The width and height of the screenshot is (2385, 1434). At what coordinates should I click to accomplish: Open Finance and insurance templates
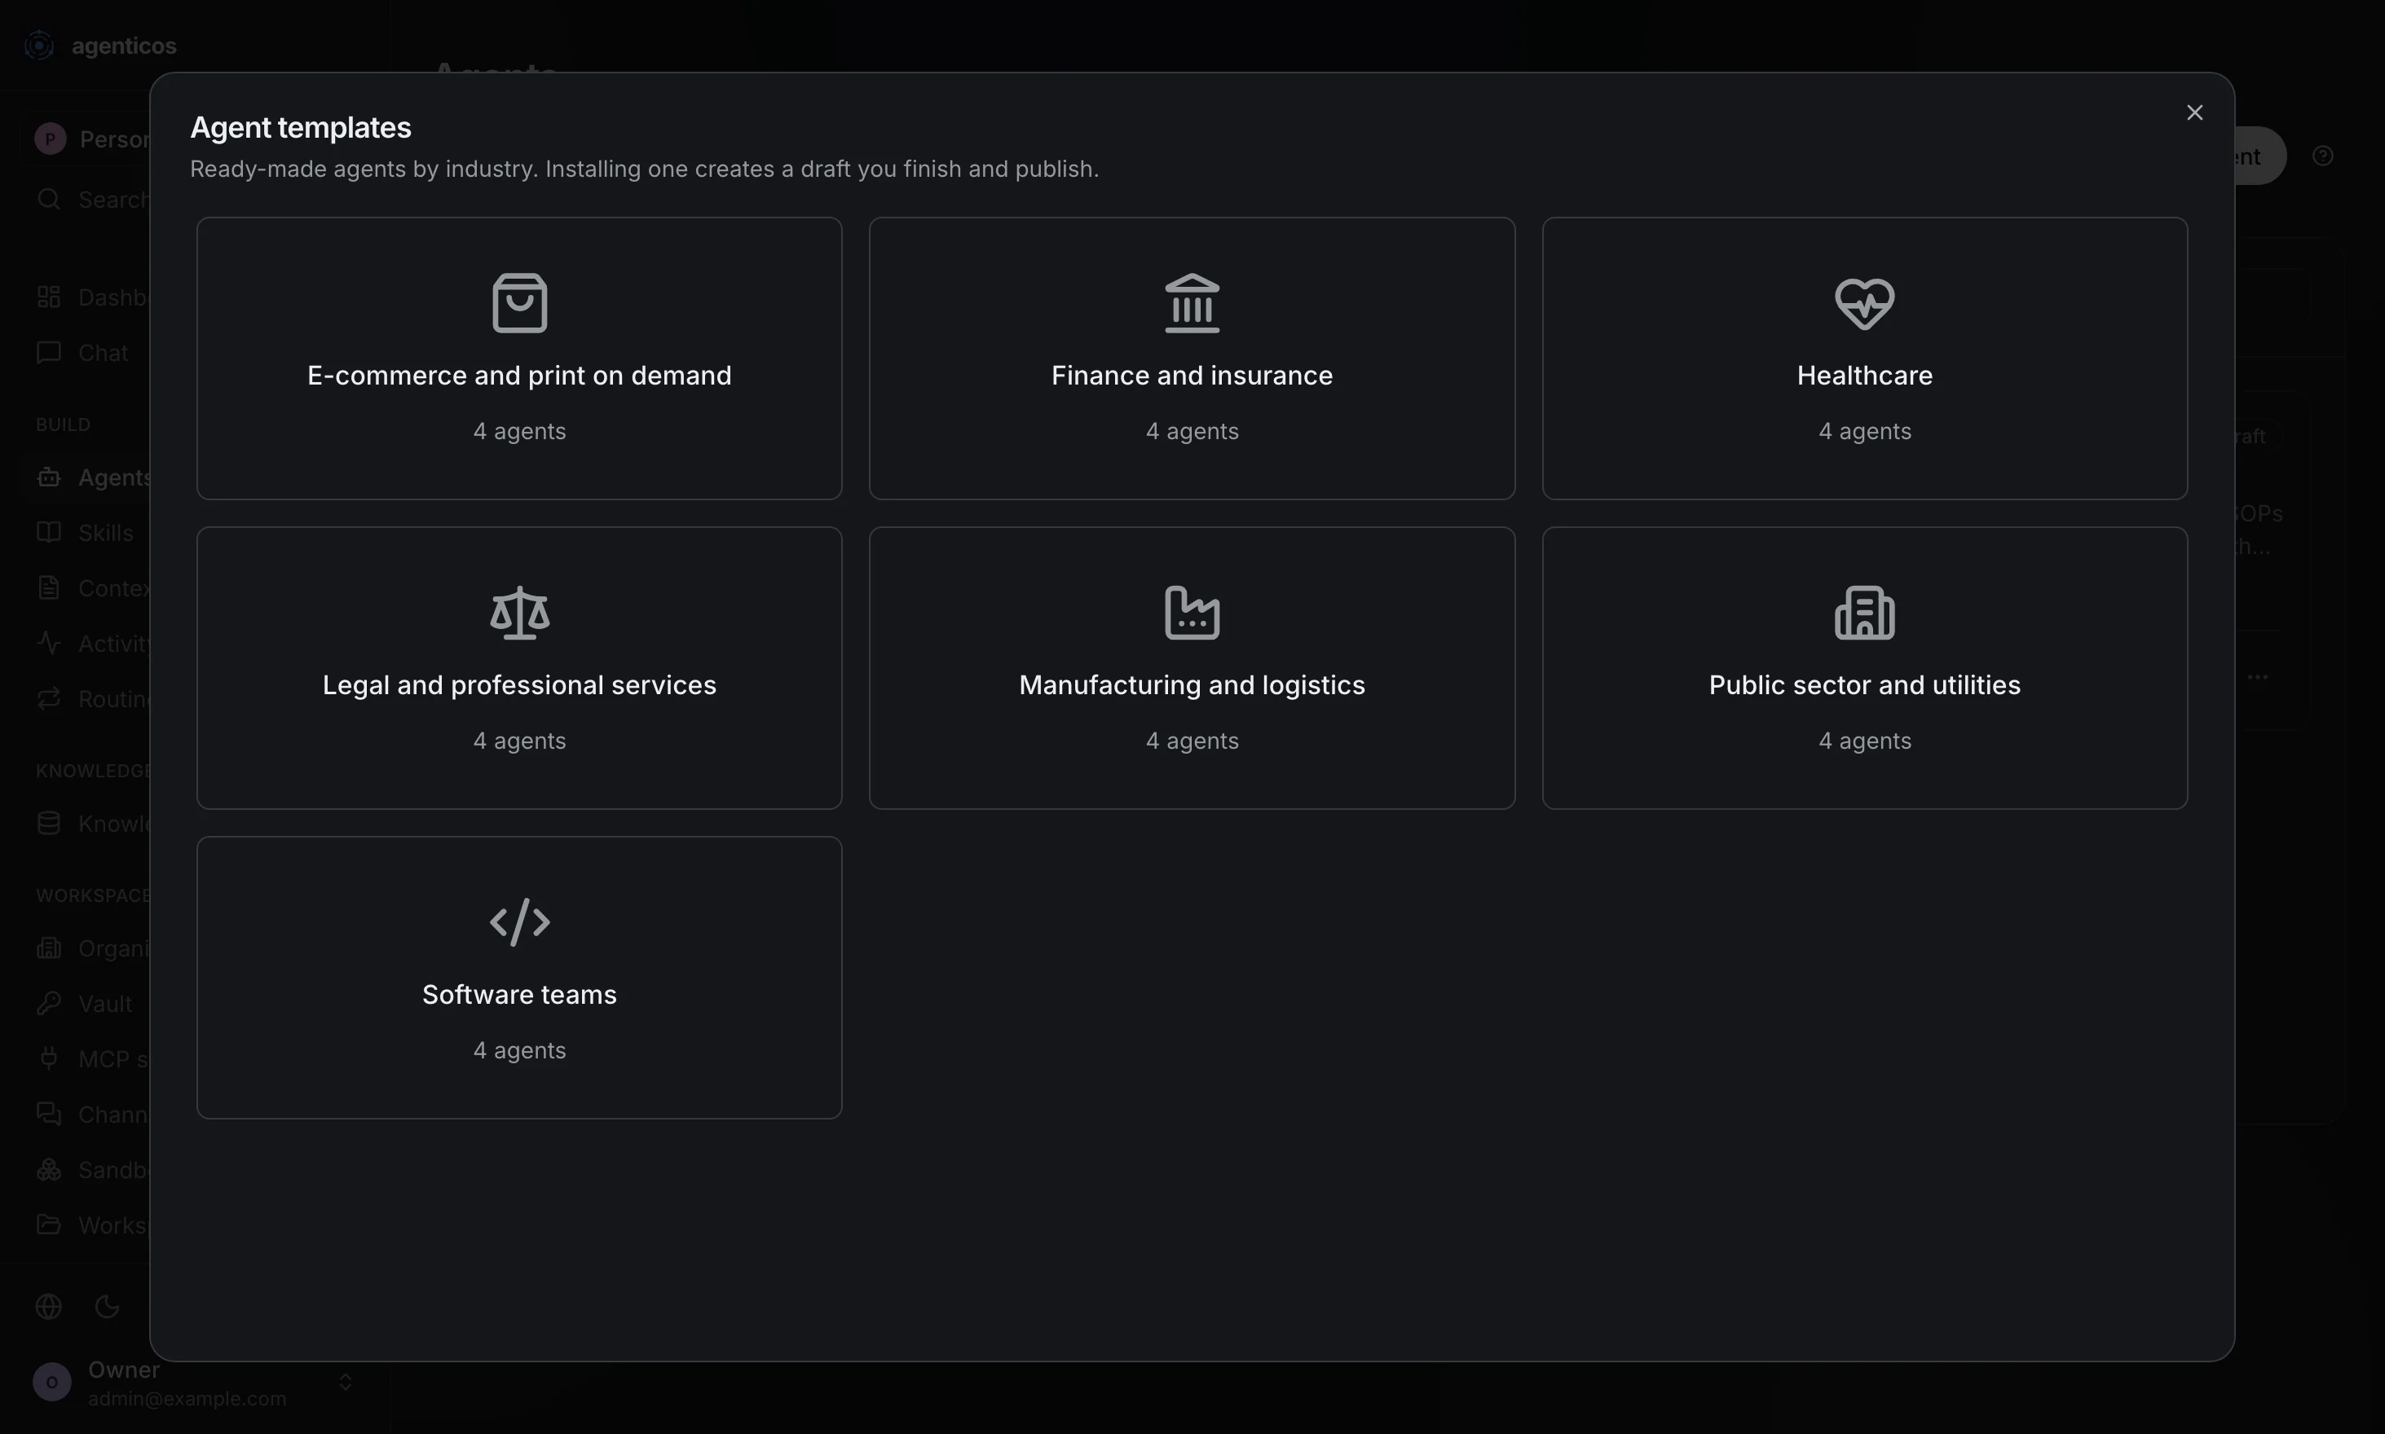coord(1192,358)
